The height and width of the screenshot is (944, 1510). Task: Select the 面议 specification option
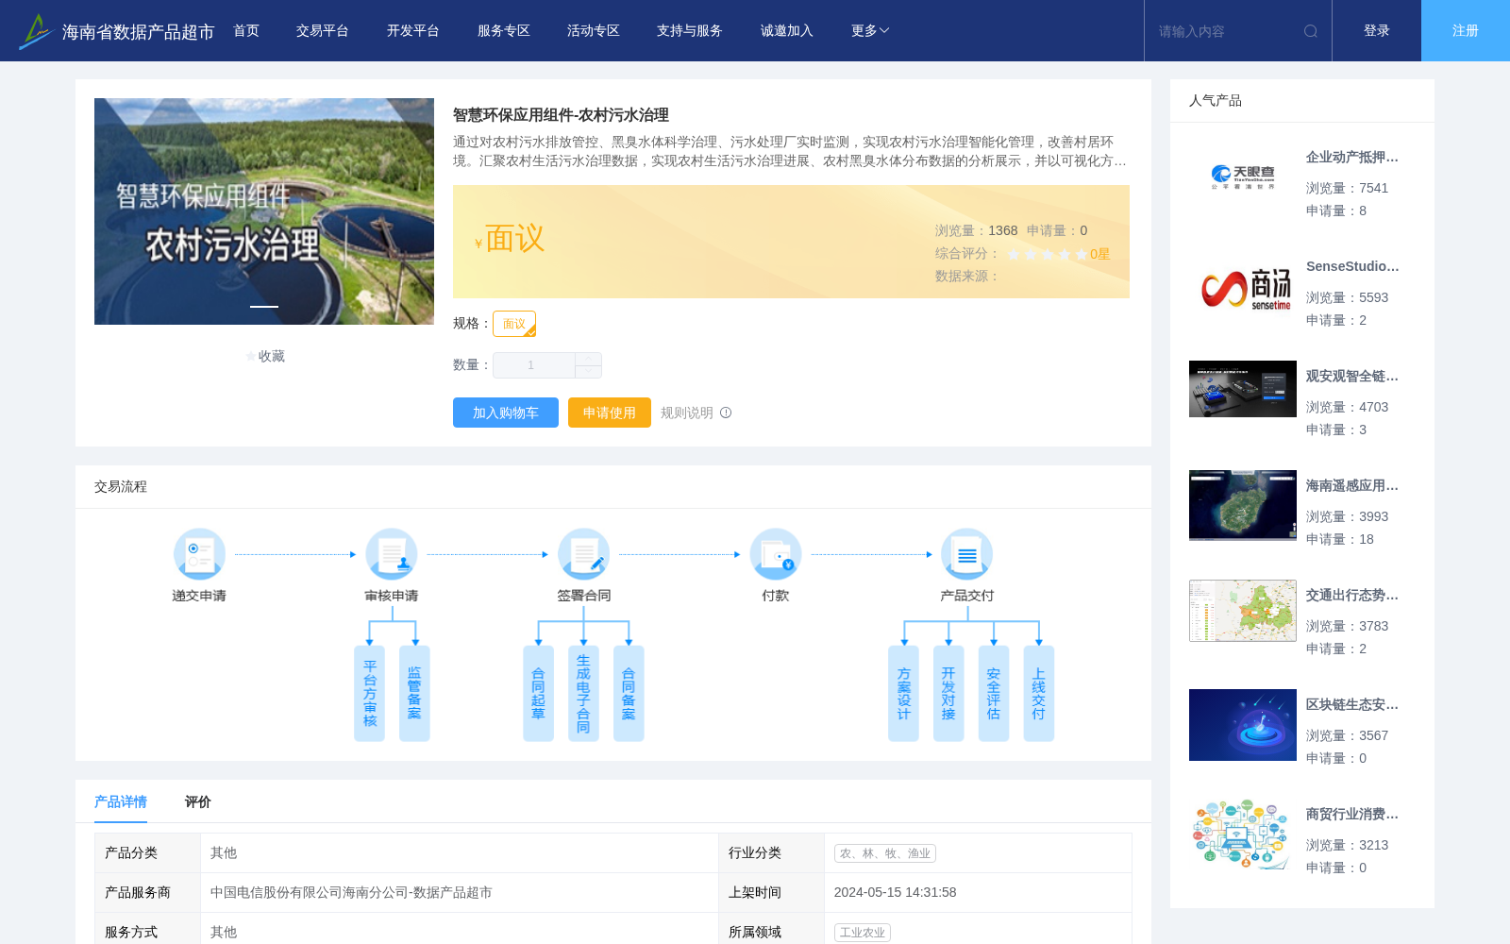click(514, 324)
